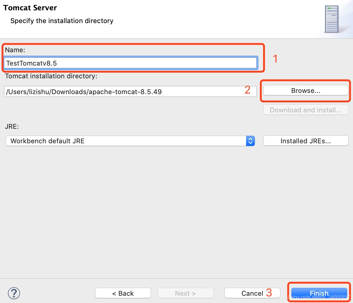Open Installed JREs... preferences
Image resolution: width=353 pixels, height=303 pixels.
click(306, 141)
